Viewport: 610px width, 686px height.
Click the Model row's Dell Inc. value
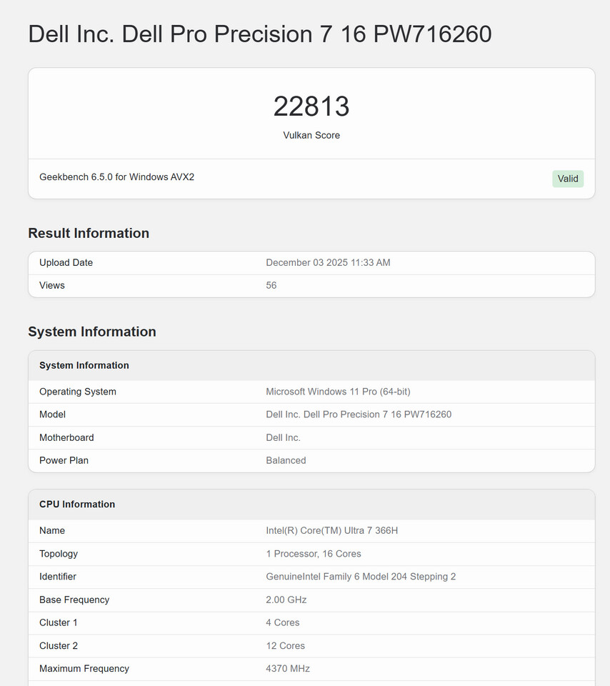click(x=359, y=414)
